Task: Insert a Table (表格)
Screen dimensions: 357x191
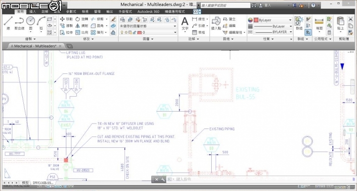Action: click(x=199, y=32)
